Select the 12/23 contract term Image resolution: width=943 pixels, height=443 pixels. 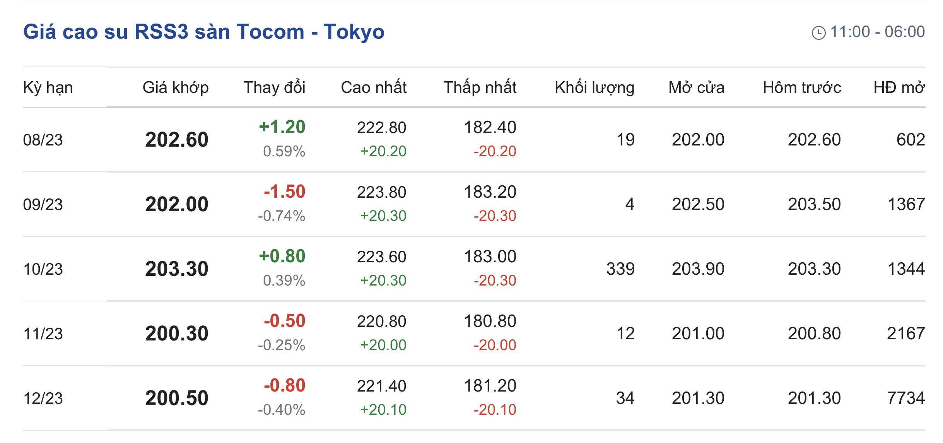pyautogui.click(x=43, y=398)
